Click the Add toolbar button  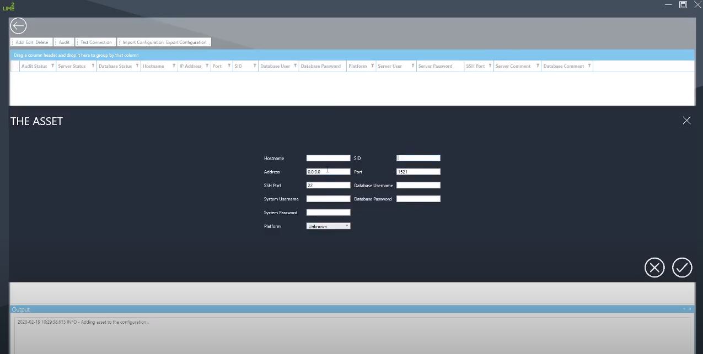tap(19, 42)
